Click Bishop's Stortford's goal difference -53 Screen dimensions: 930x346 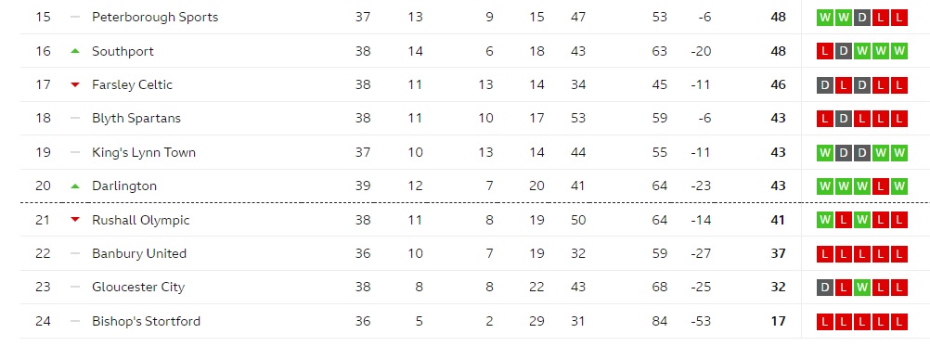[x=701, y=321]
